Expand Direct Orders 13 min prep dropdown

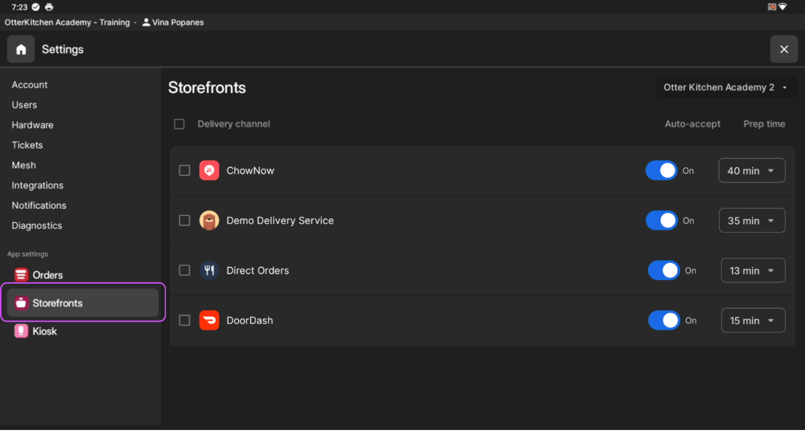753,270
